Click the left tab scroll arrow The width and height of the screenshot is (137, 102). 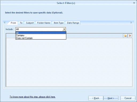[5, 23]
